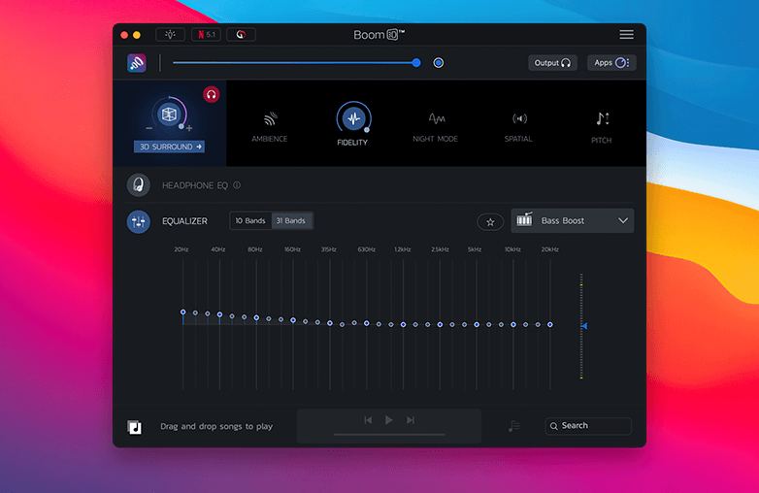Screen dimensions: 759x493
Task: Open the Apps volume controller
Action: coord(611,63)
